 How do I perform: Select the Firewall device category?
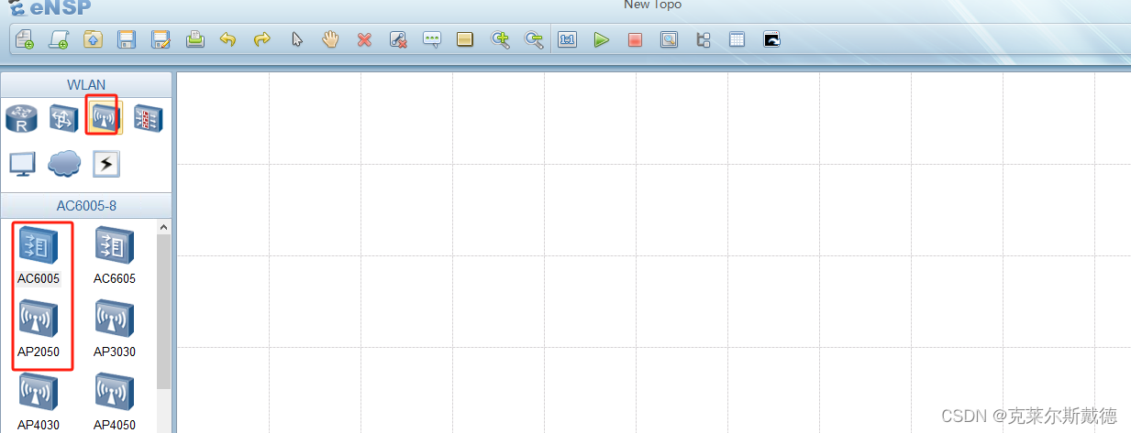pos(147,118)
